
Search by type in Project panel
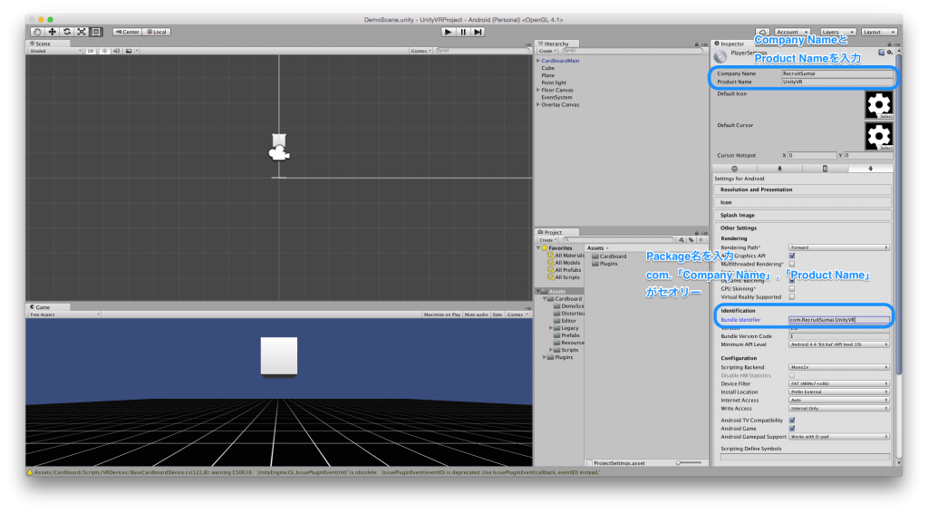click(x=681, y=239)
